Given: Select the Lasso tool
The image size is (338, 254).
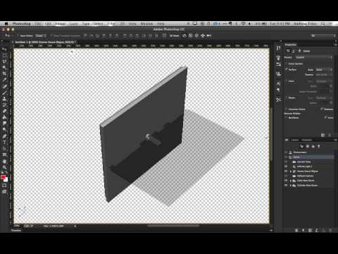Looking at the screenshot, I should click(x=4, y=61).
